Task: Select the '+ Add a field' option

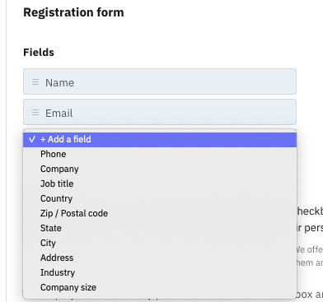Action: coord(160,140)
